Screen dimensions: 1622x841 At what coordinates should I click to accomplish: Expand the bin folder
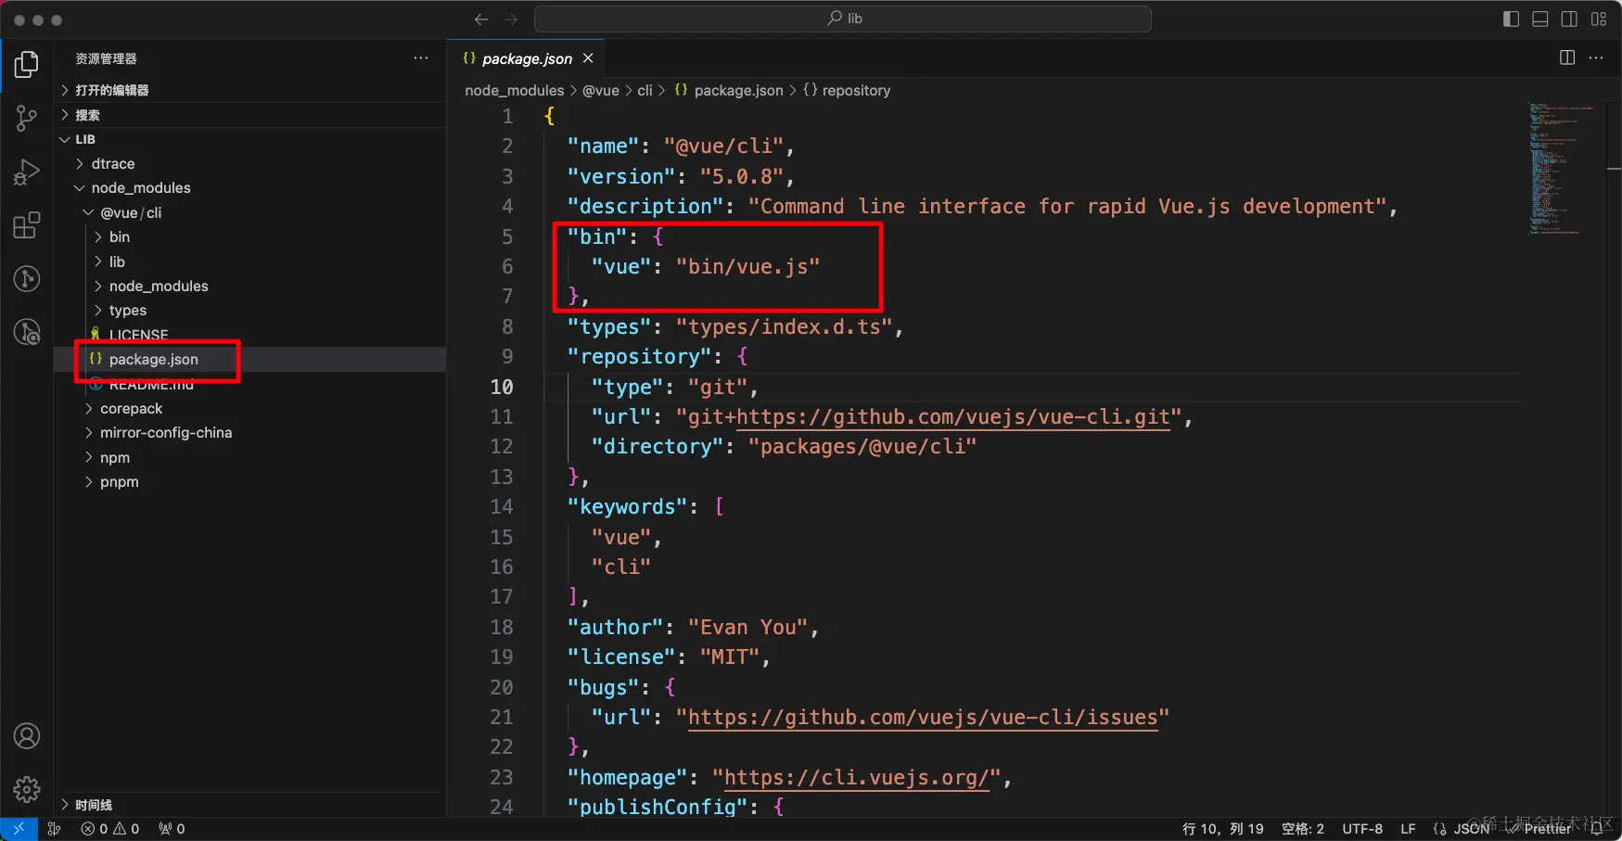[x=250, y=236]
